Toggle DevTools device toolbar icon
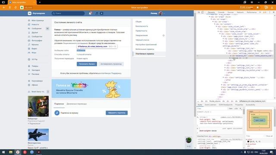Image resolution: width=276 pixels, height=155 pixels. [x=202, y=12]
